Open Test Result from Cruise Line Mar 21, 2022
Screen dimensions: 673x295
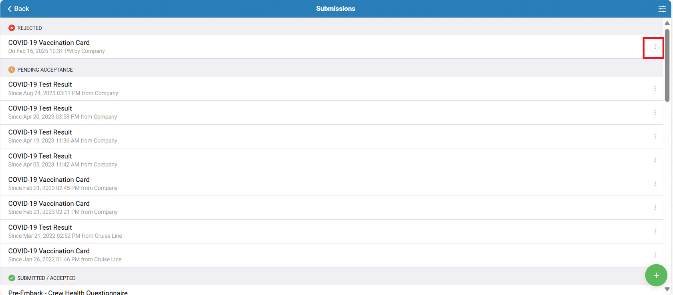(x=332, y=231)
